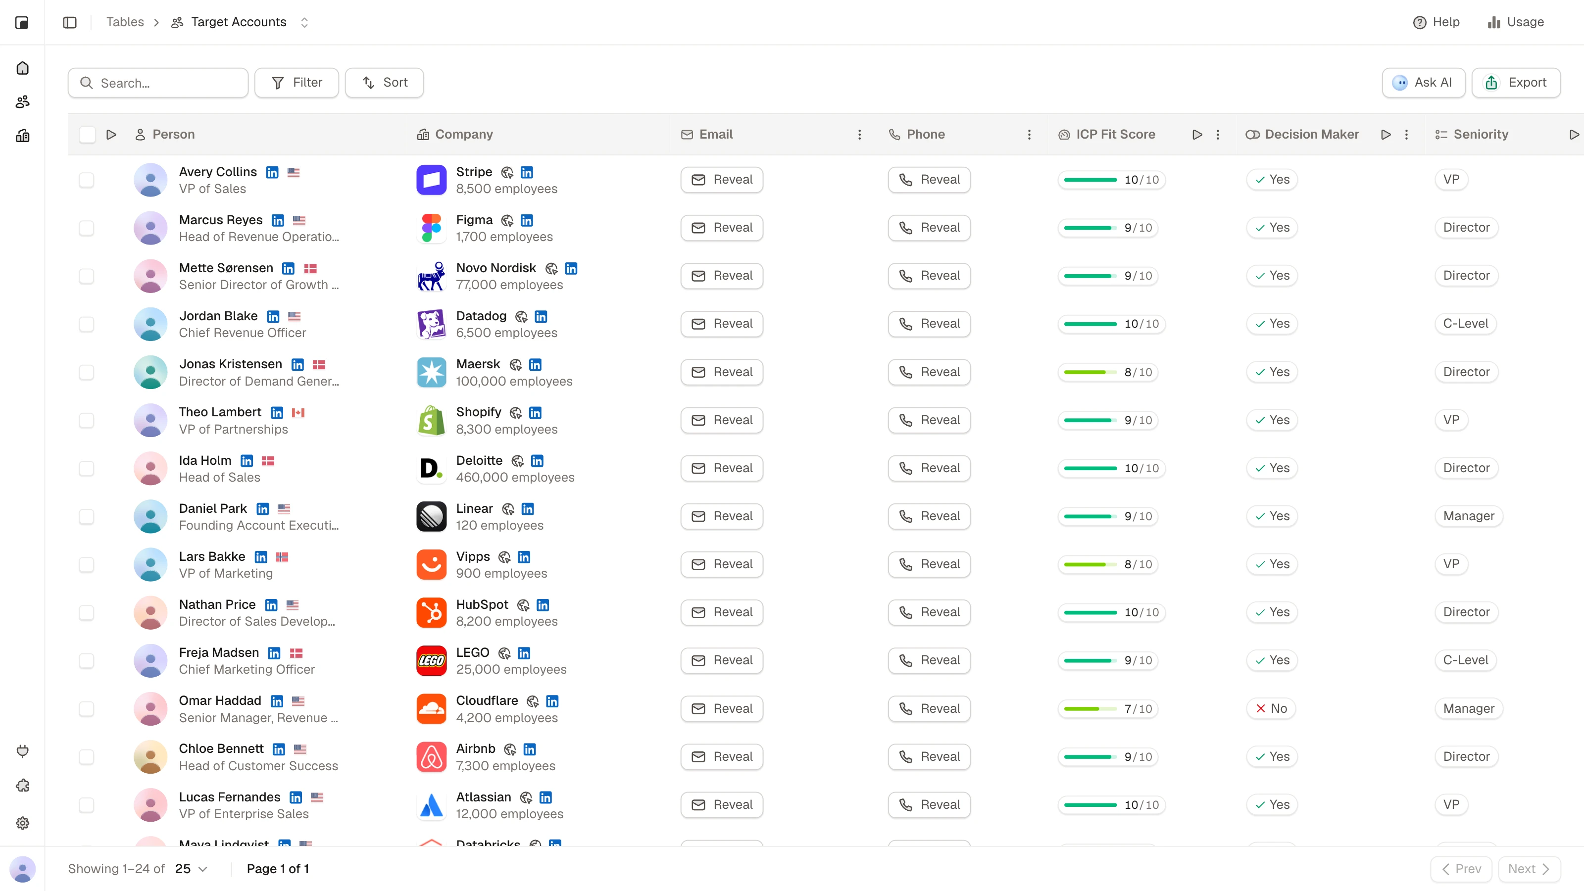Open Avery Collins LinkedIn profile icon

272,172
